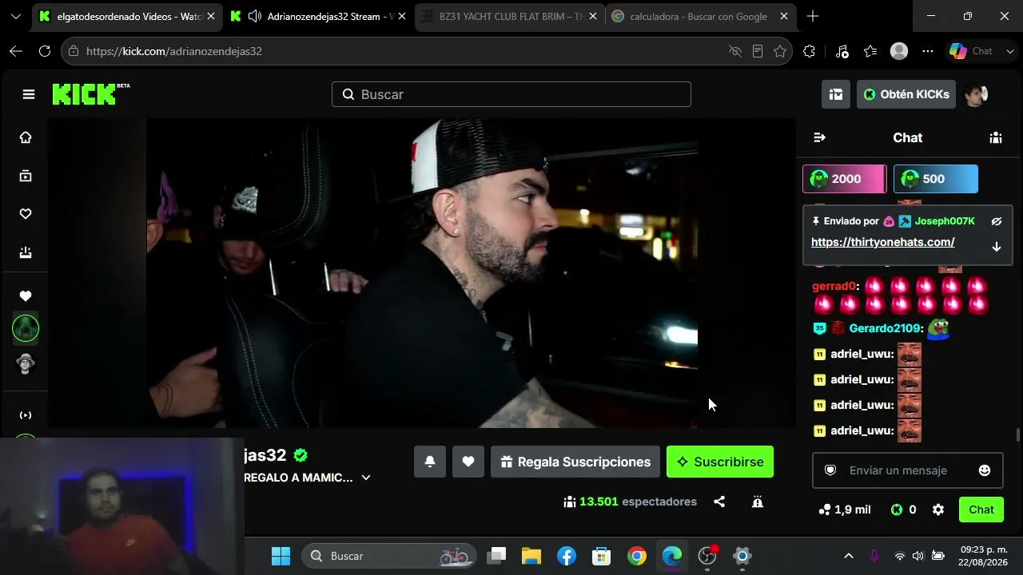Open Following outline heart in the sidebar
The height and width of the screenshot is (575, 1023).
pos(26,214)
